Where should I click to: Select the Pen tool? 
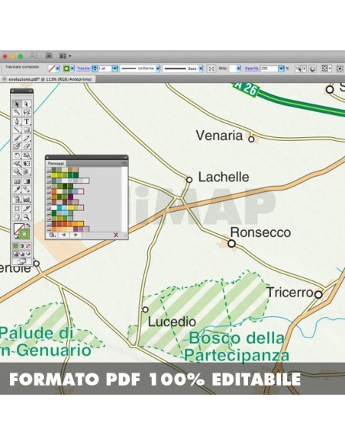[x=17, y=121]
